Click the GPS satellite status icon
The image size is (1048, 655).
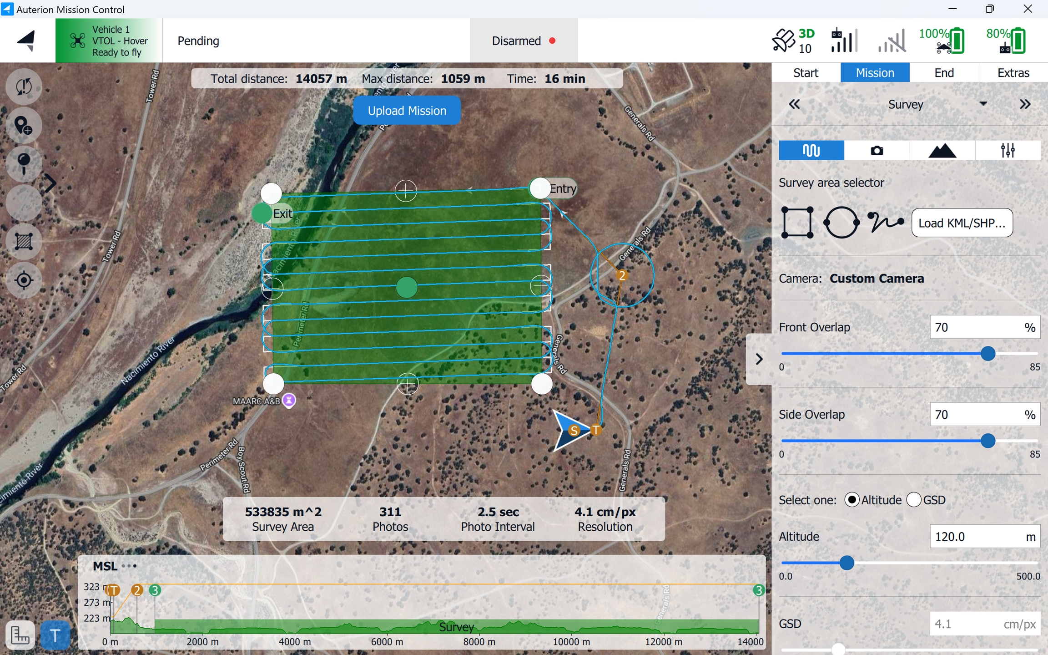[783, 41]
